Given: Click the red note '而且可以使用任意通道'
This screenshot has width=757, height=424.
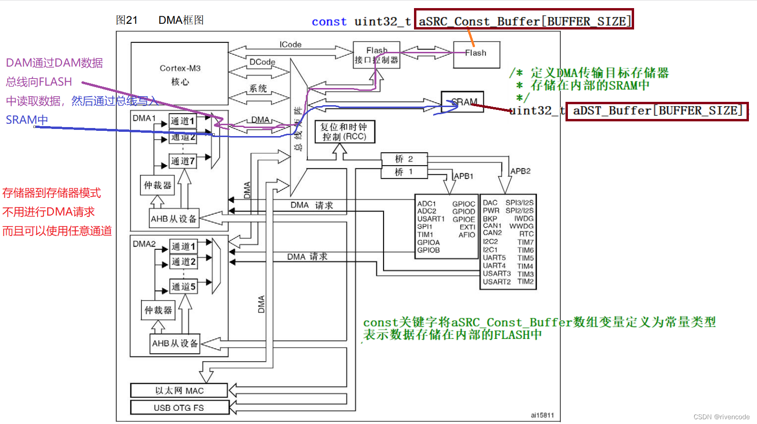Looking at the screenshot, I should [57, 231].
